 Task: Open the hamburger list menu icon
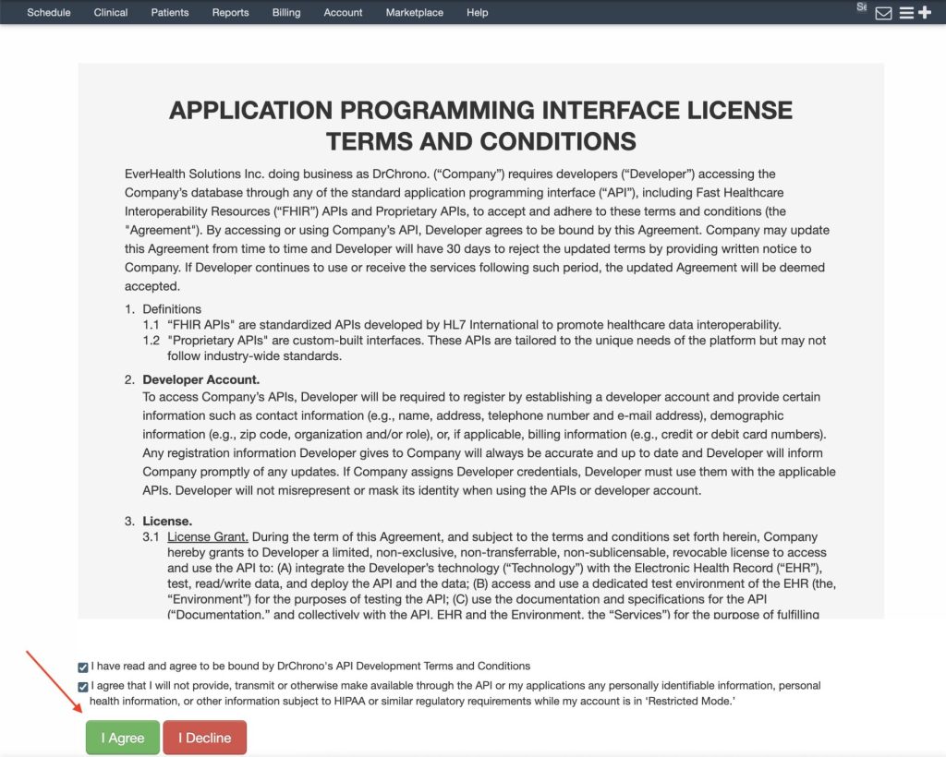click(x=906, y=13)
